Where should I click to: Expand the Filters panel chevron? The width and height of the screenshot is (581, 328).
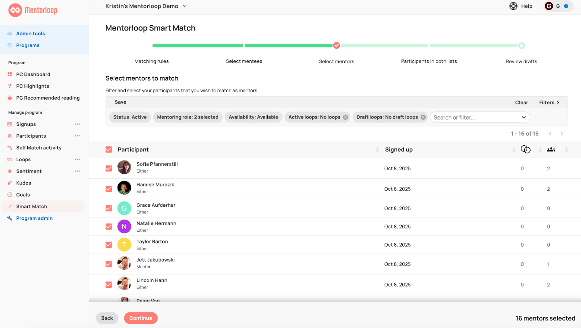tap(558, 103)
